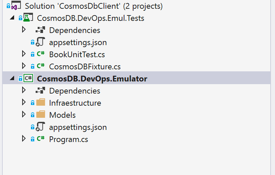Screen dimensions: 275x175
Task: Expand the Infraestructure folder arrow
Action: (x=24, y=102)
